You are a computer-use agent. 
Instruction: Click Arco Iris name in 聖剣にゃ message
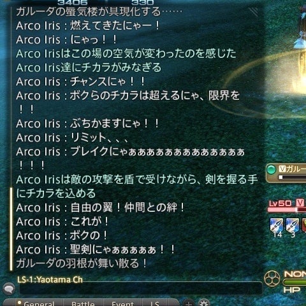(38, 249)
